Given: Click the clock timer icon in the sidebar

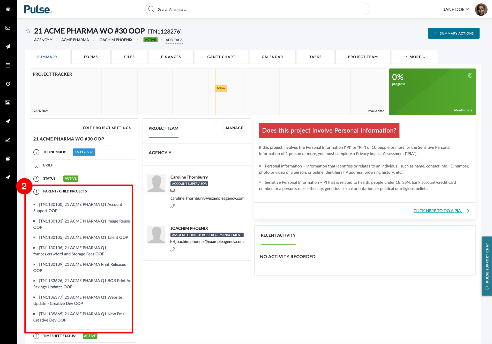Looking at the screenshot, I should [x=8, y=84].
